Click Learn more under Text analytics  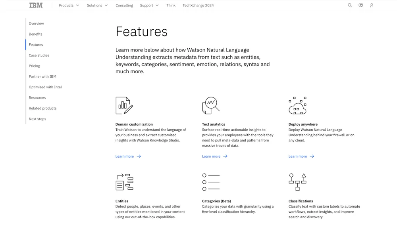[211, 156]
